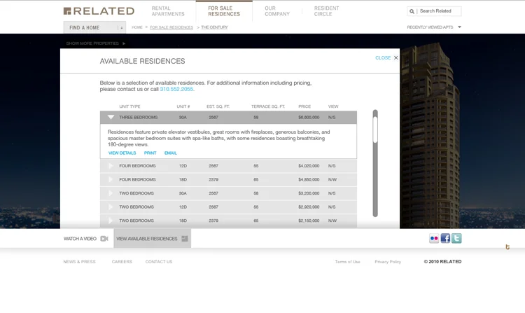
Task: Expand the Two Bedrooms 18D row
Action: 111,221
